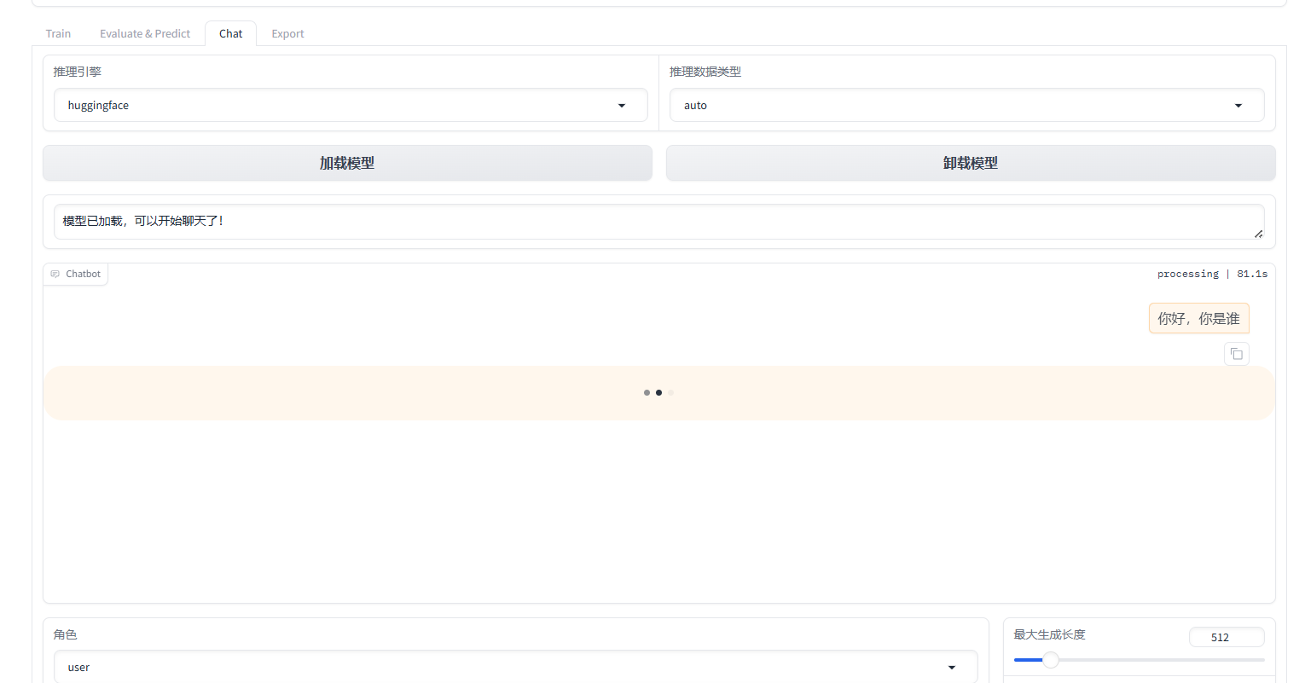Click the processing time status text

(x=1212, y=275)
